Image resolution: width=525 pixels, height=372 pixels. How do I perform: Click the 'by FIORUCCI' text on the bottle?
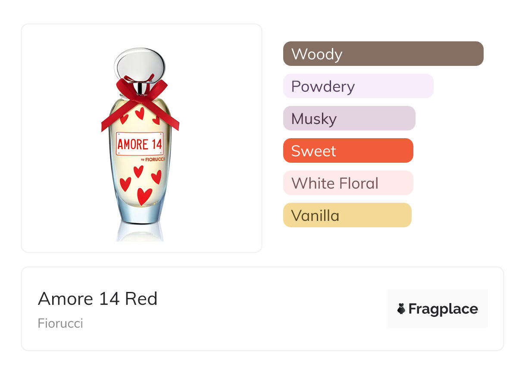click(153, 159)
